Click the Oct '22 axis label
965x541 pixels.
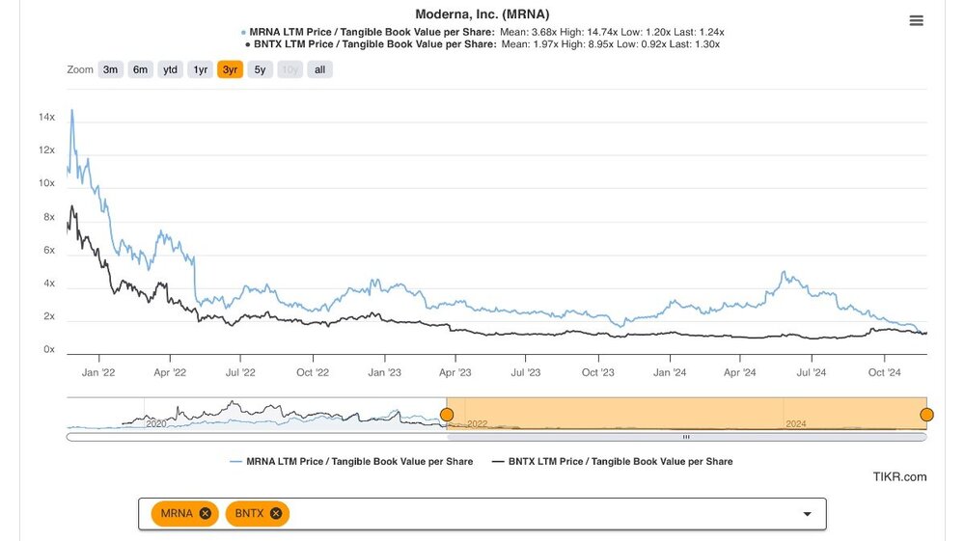point(313,372)
